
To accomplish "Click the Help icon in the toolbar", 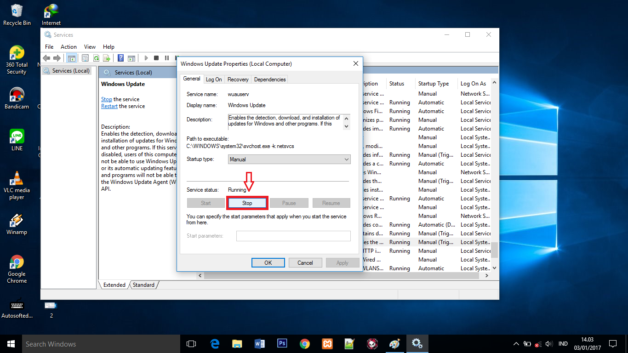I will (x=120, y=57).
